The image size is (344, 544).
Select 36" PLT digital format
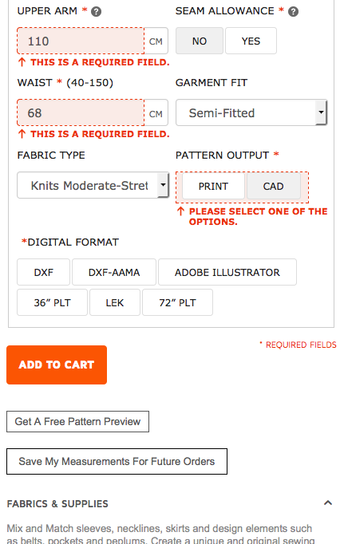[52, 302]
